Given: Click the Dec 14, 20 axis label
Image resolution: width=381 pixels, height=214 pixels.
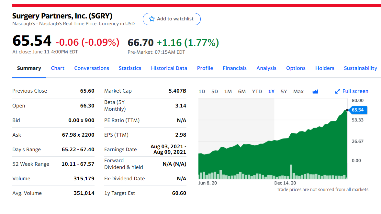Looking at the screenshot, I should tap(285, 183).
